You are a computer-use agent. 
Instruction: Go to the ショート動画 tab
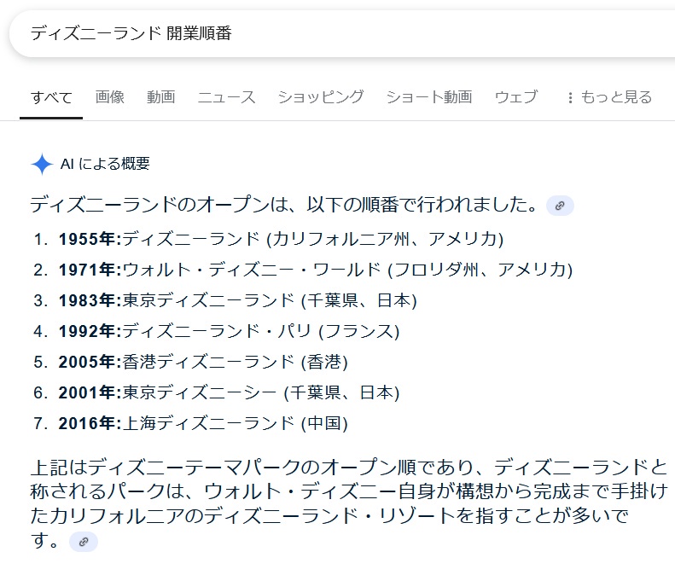428,97
